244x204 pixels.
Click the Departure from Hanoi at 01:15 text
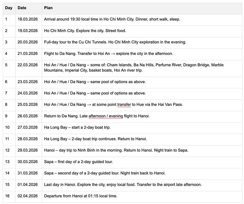81,196
